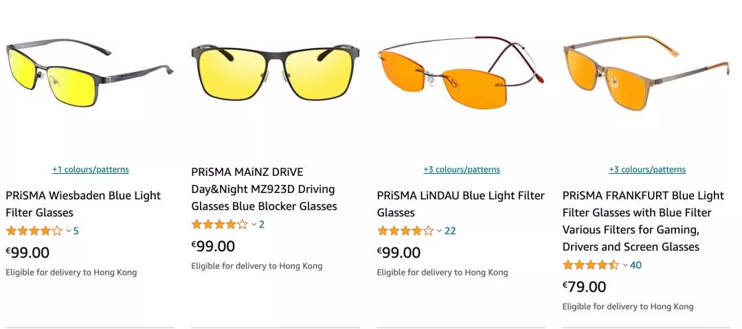Click the Wiesbaden star rating icons
The height and width of the screenshot is (329, 742).
coord(34,231)
